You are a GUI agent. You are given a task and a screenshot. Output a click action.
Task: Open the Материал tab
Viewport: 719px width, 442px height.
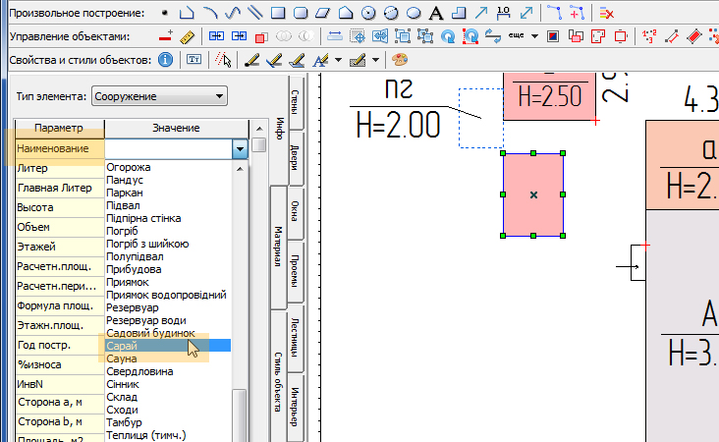pyautogui.click(x=279, y=249)
